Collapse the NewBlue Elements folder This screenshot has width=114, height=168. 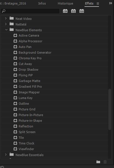[x=6, y=30]
